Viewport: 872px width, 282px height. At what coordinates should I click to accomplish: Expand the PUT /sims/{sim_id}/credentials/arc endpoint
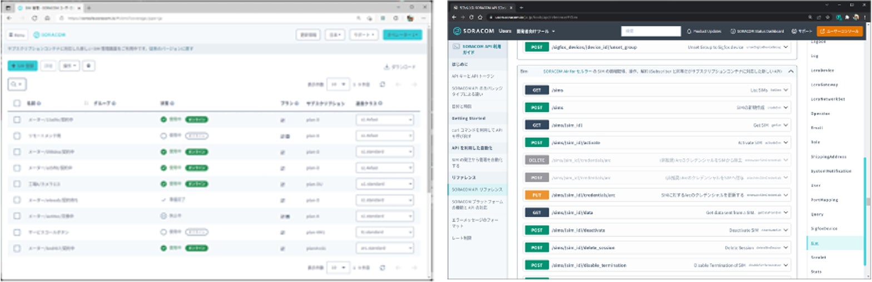657,195
